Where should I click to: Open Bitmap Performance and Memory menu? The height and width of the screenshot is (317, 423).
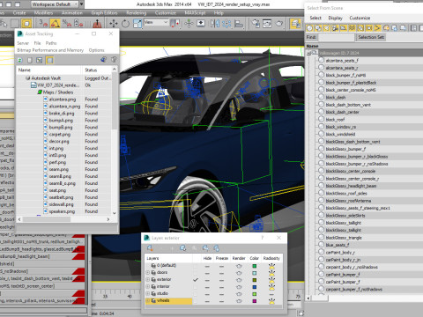[50, 50]
